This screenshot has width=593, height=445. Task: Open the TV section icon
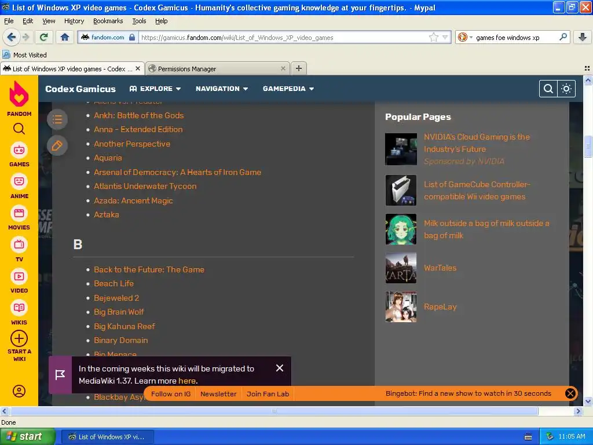click(19, 245)
